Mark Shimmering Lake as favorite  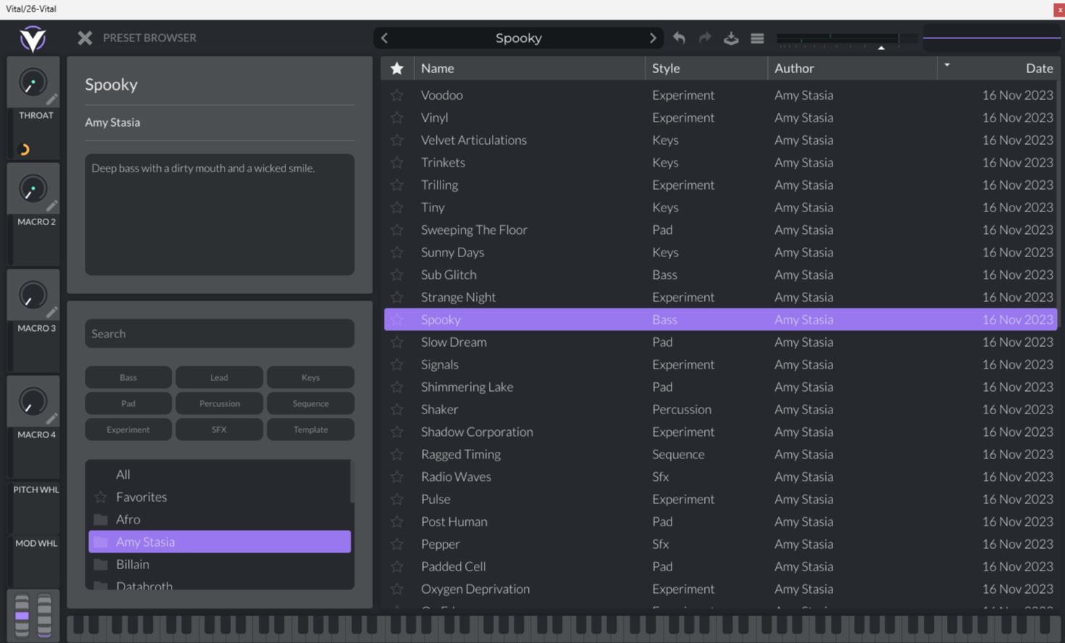397,387
